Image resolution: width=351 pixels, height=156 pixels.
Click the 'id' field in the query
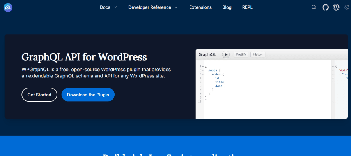217,78
